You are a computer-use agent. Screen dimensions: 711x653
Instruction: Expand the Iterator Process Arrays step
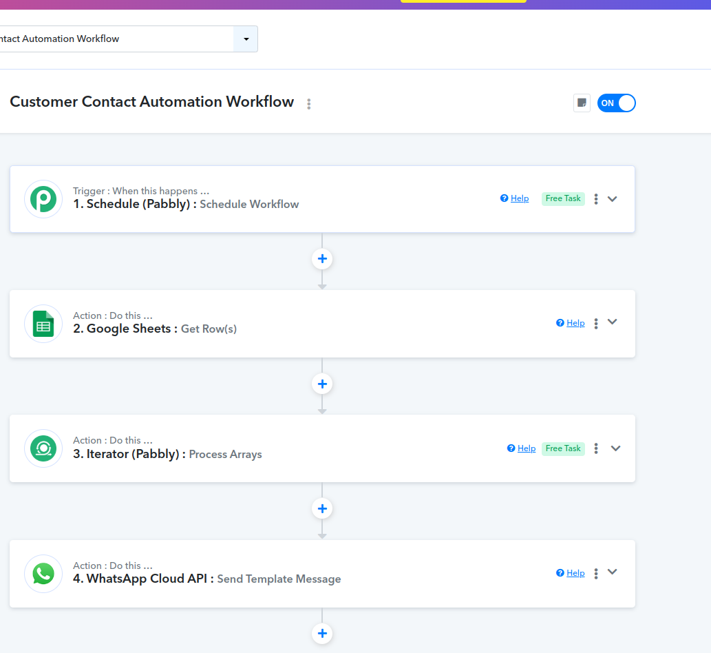click(615, 448)
